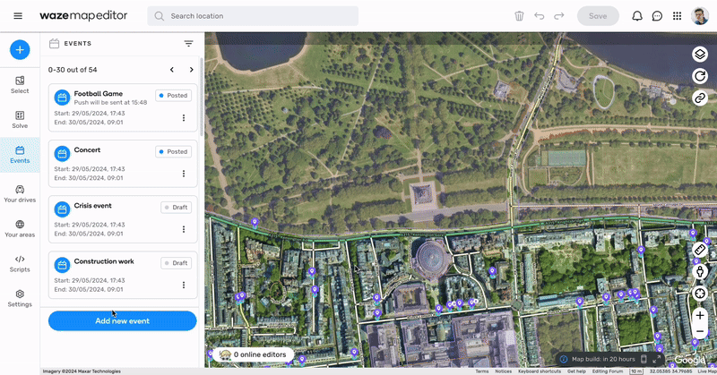Go to next page of events
717x375 pixels.
pos(191,70)
